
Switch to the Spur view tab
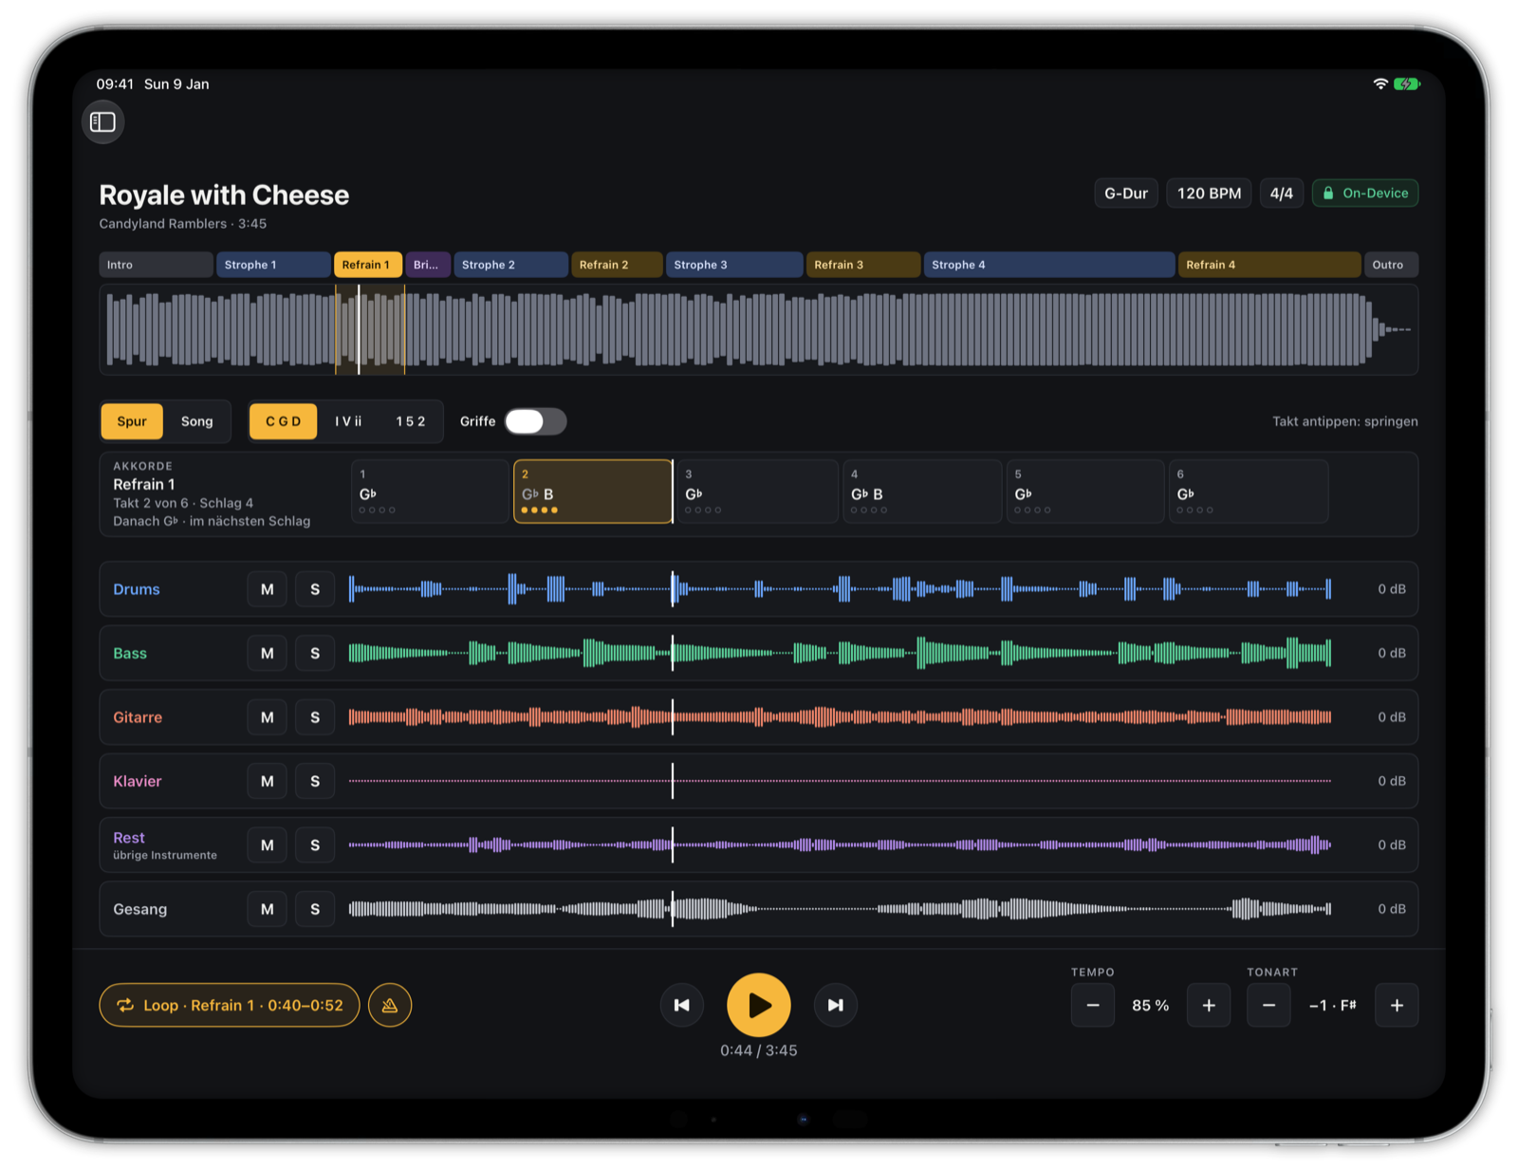(x=132, y=421)
